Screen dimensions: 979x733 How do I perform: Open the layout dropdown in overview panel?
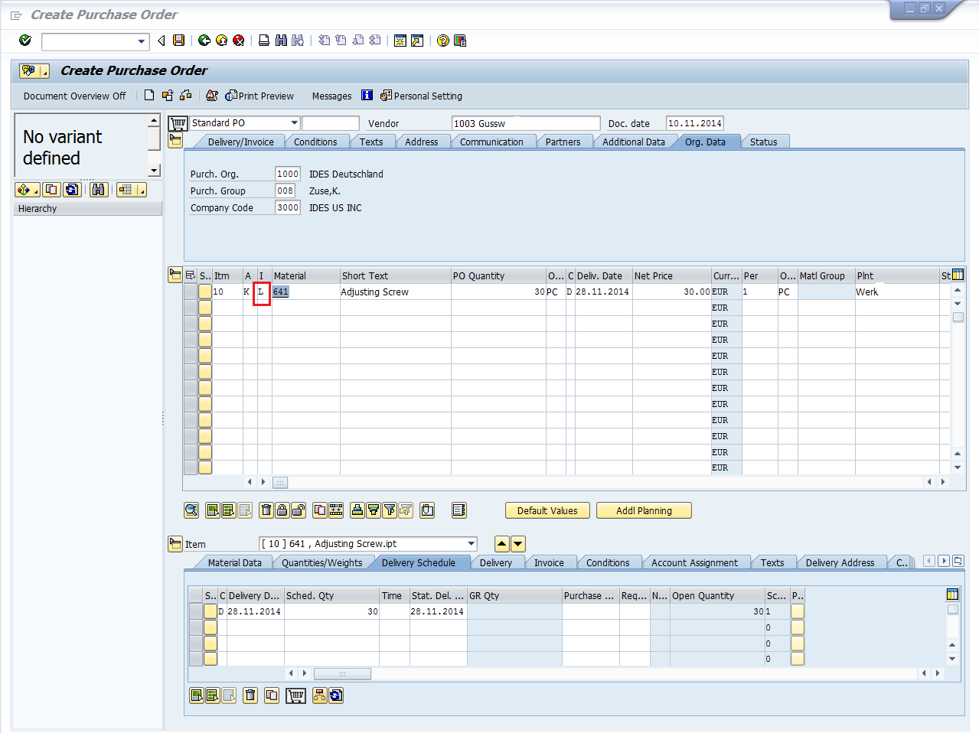[x=132, y=190]
